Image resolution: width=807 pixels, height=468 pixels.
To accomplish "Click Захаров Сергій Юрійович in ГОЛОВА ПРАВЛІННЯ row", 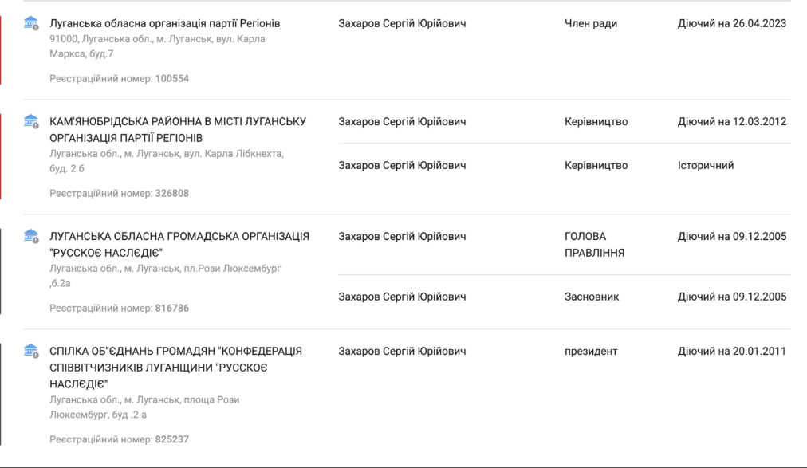I will point(402,237).
